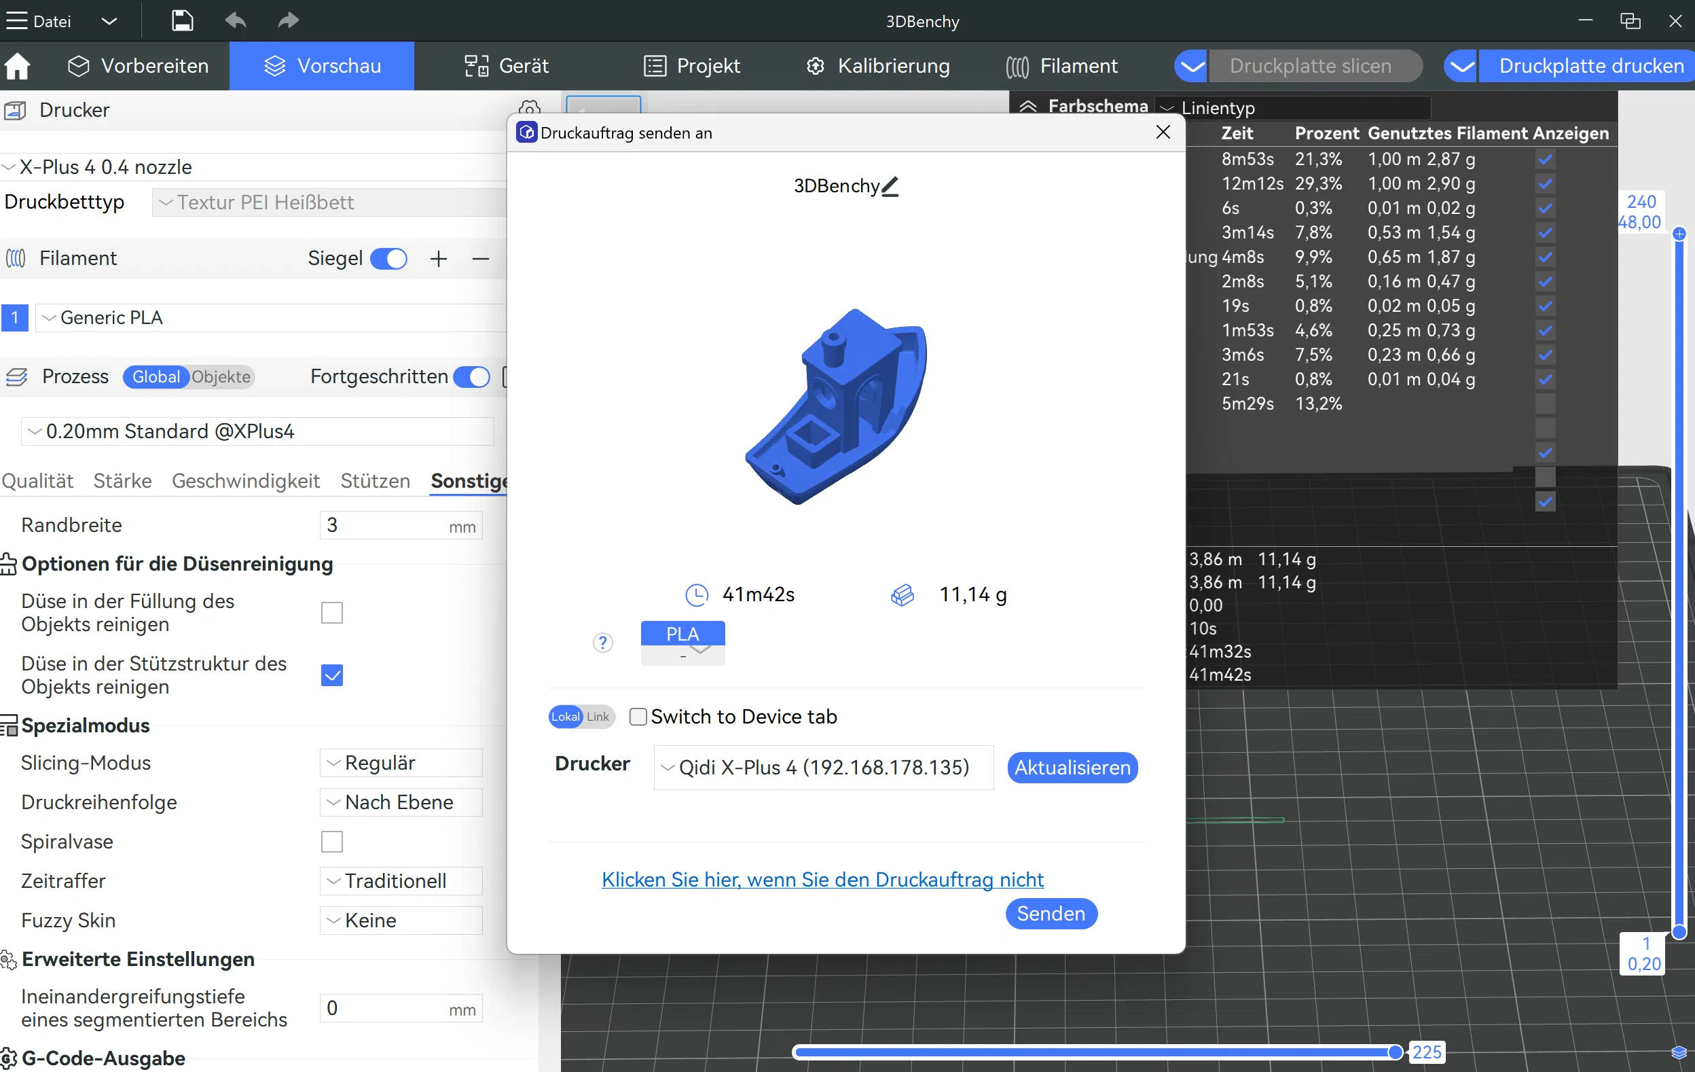Open the Slicing-Modus Regulär dropdown
The height and width of the screenshot is (1072, 1695).
click(401, 763)
